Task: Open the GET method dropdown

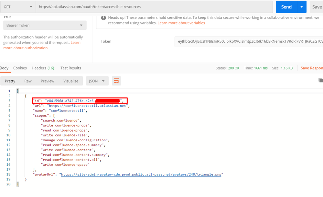Action: tap(18, 7)
